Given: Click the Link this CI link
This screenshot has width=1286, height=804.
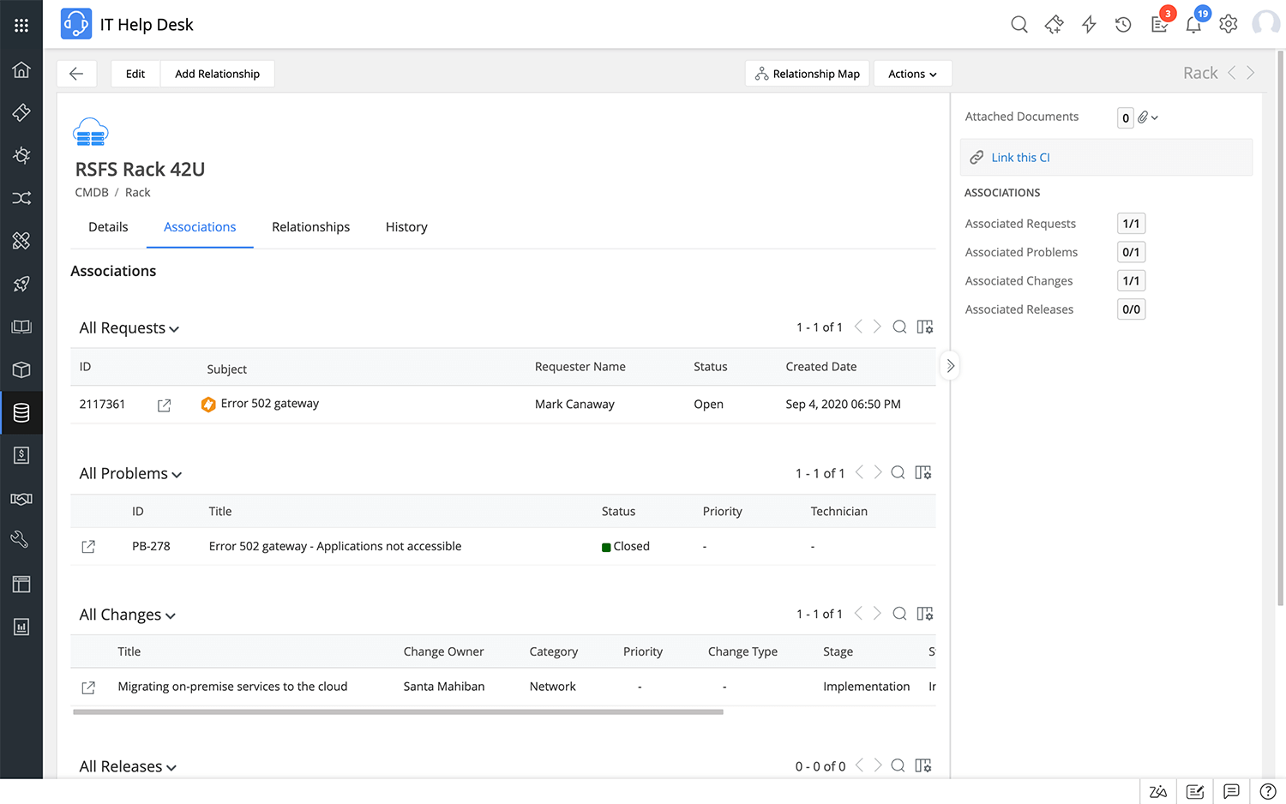Looking at the screenshot, I should (1020, 157).
